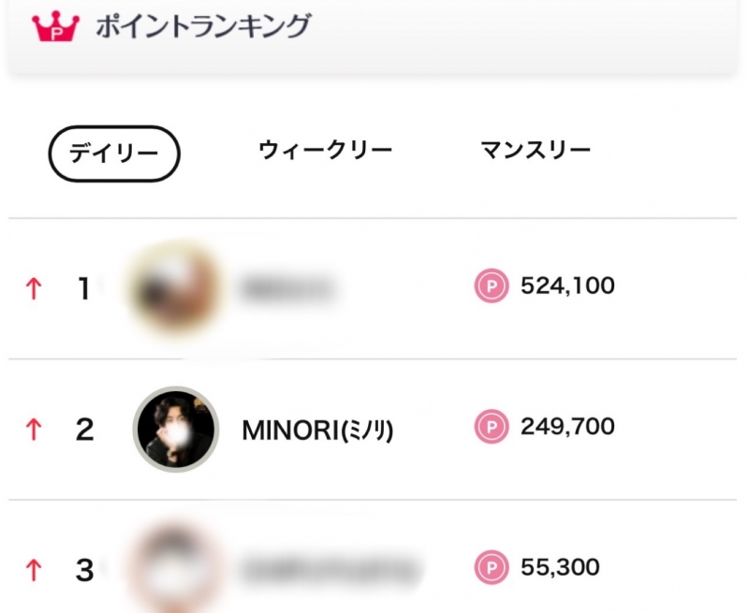Click the 249,700 point value
749x613 pixels.
566,426
